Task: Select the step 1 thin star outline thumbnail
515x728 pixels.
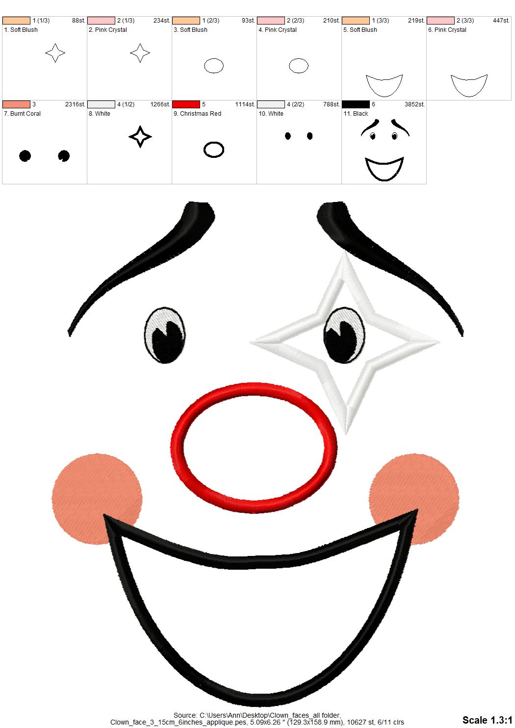Action: (x=55, y=52)
